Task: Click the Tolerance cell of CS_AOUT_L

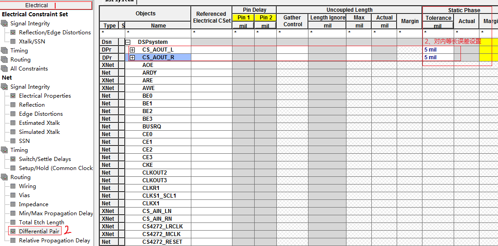Action: (x=437, y=50)
